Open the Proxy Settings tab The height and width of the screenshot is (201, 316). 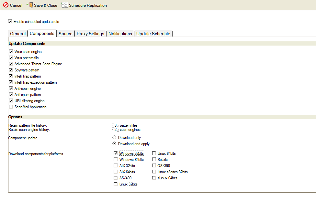90,34
